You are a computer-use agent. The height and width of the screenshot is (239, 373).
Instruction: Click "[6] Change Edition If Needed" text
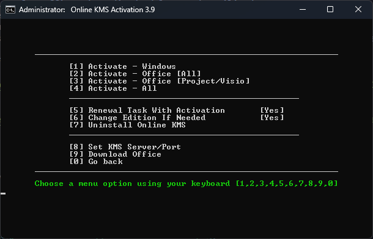click(138, 118)
